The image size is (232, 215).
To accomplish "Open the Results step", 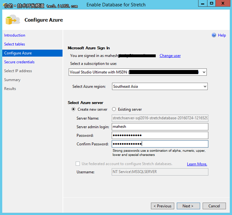I will [10, 89].
